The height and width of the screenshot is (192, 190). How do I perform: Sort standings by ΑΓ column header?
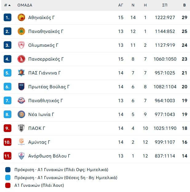(121, 5)
